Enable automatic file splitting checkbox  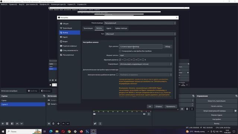point(117,75)
